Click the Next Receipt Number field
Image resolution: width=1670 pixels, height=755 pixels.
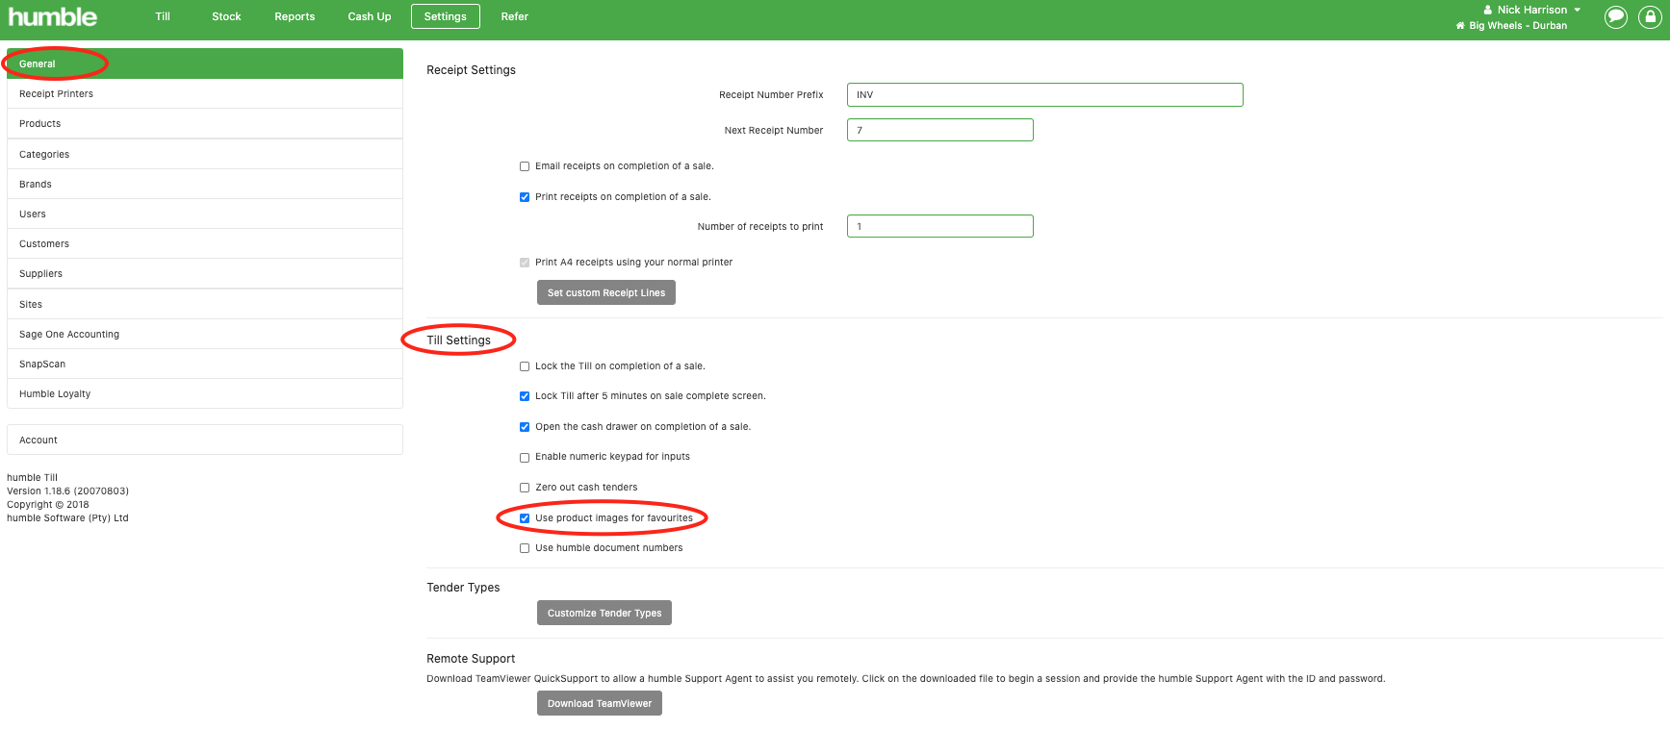[939, 130]
